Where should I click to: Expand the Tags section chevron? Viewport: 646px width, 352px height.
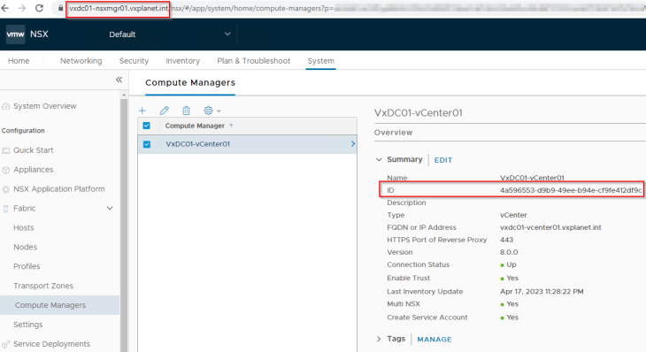point(379,339)
